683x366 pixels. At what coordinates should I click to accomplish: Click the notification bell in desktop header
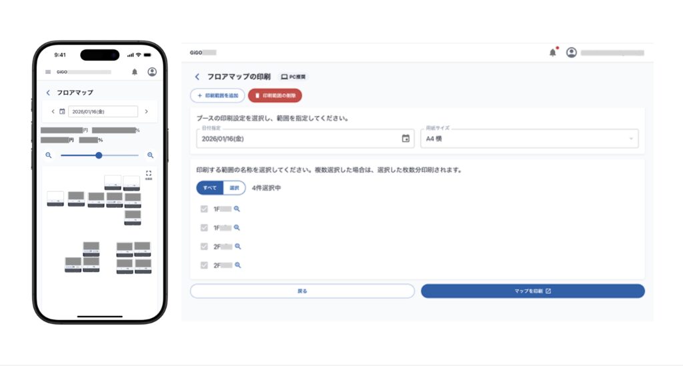552,53
